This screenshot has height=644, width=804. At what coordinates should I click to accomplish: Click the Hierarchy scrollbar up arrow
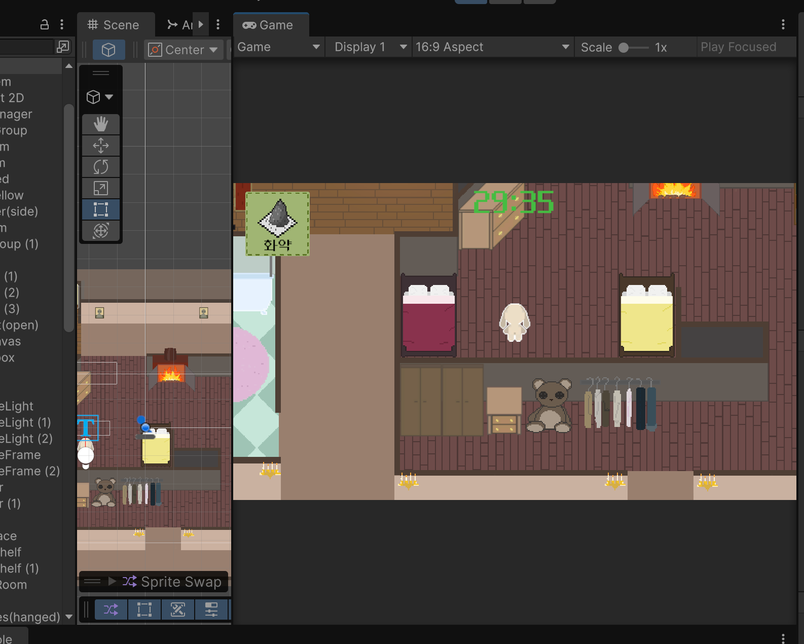[69, 66]
